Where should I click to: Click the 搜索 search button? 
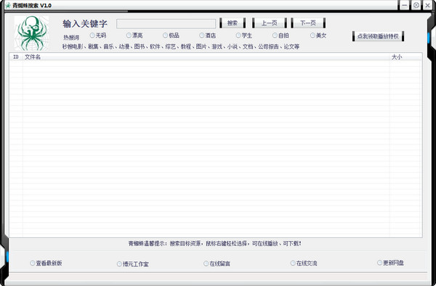point(233,23)
